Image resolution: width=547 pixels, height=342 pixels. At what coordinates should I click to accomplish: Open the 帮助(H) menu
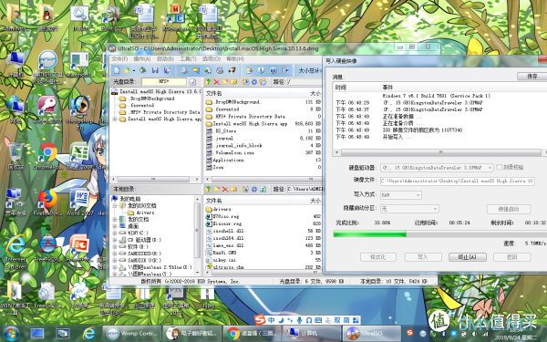click(x=235, y=59)
